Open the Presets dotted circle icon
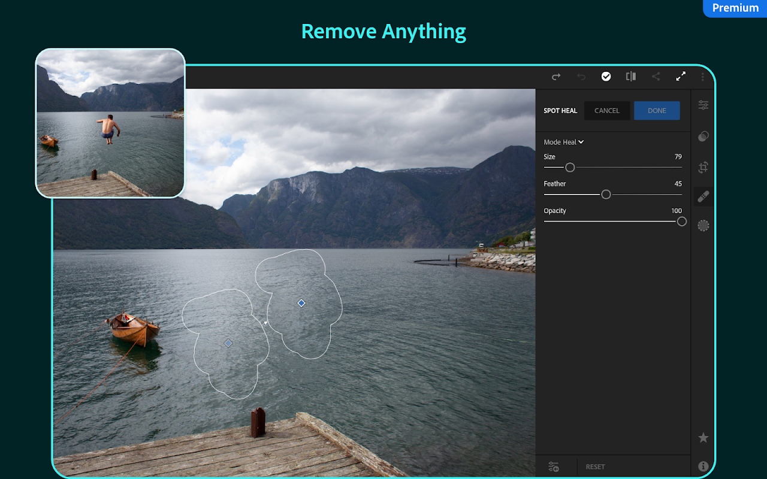The image size is (767, 479). (703, 225)
